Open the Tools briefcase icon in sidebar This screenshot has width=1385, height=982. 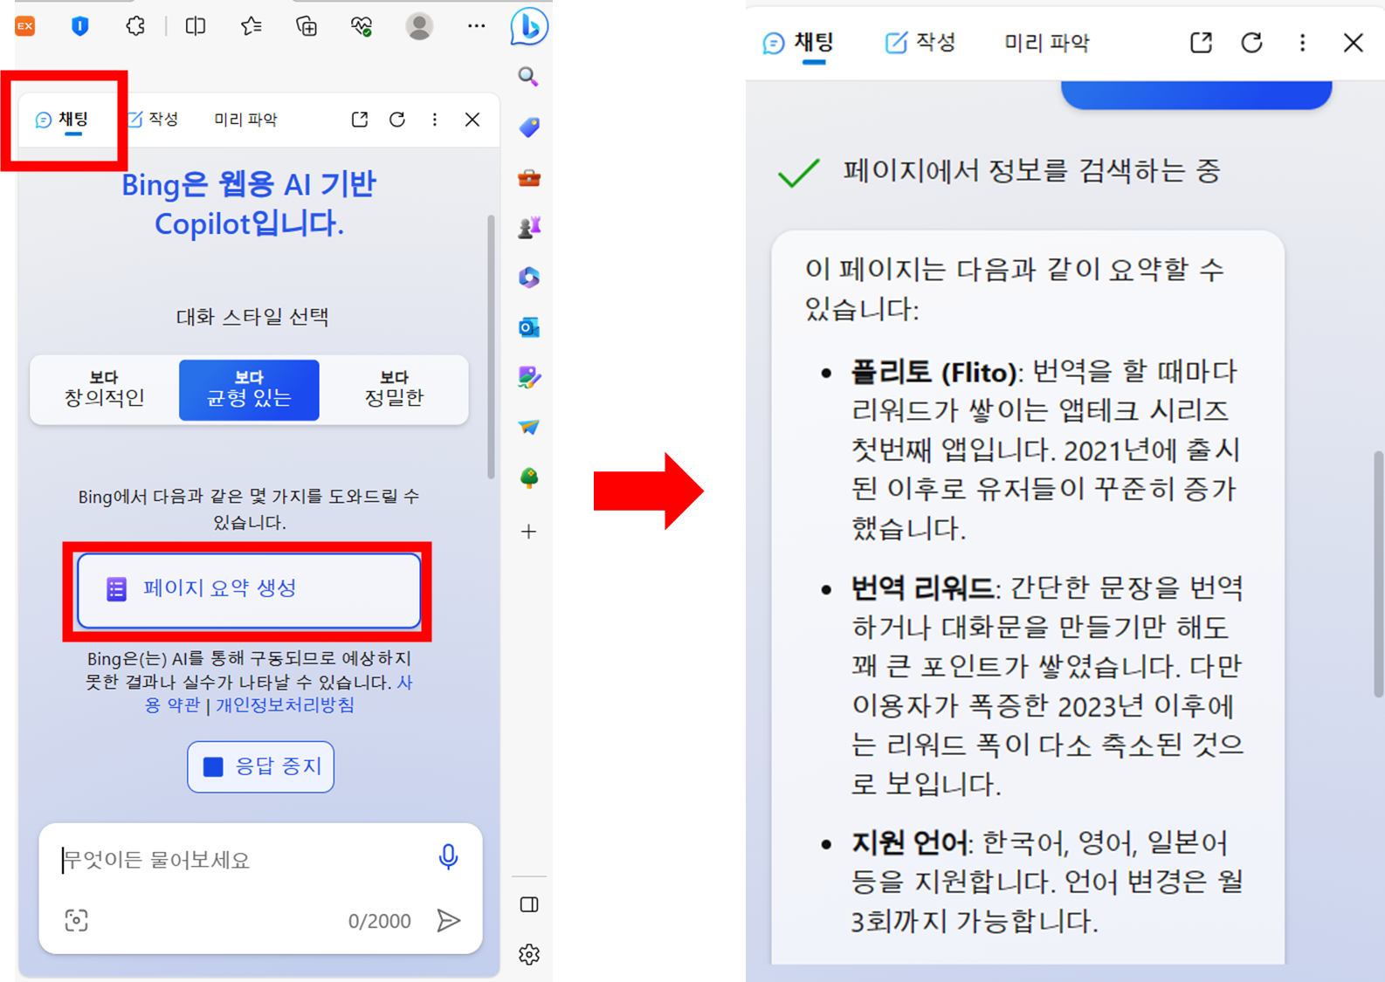click(x=529, y=178)
